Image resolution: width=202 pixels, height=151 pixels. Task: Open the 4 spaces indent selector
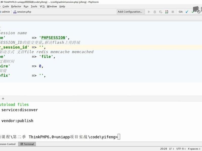194,149
